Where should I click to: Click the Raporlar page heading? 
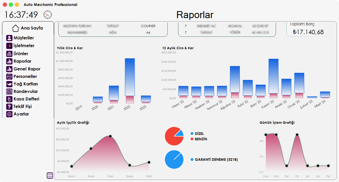(195, 15)
